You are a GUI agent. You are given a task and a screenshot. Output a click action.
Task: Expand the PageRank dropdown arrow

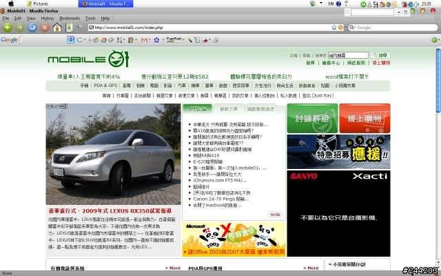click(x=183, y=40)
